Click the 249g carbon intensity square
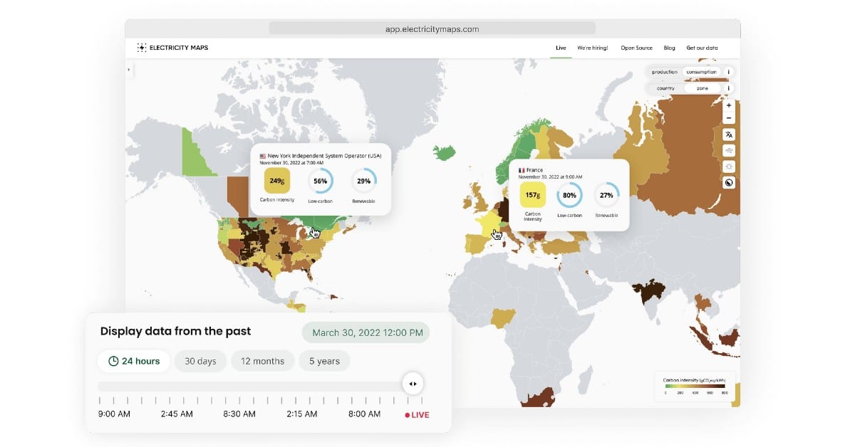855x447 pixels. pos(277,181)
